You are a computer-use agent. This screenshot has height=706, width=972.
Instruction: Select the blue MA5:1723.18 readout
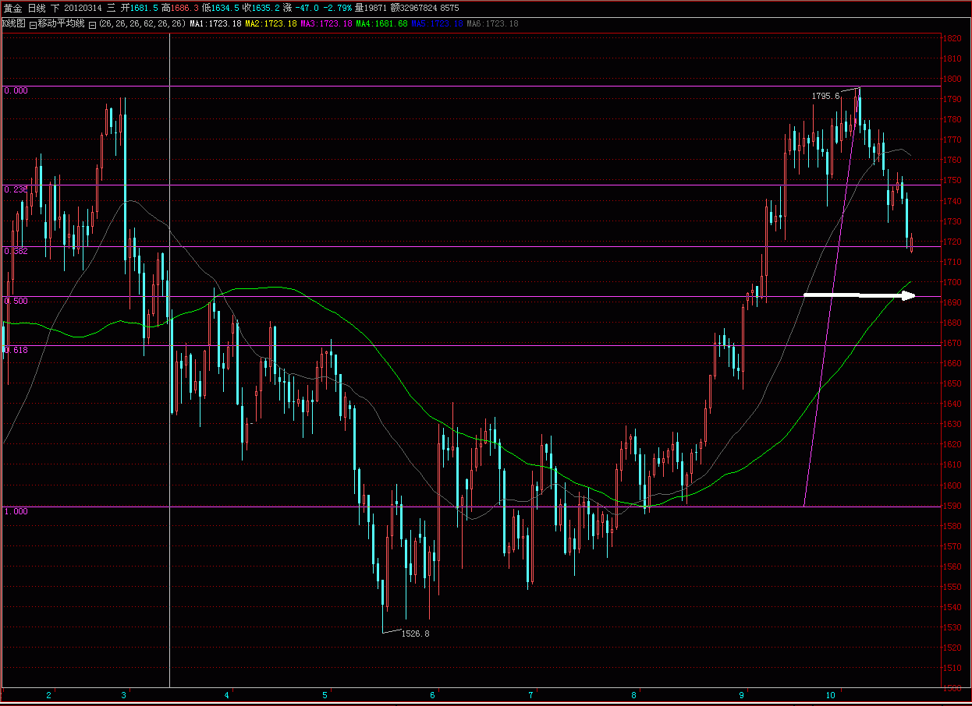[x=437, y=24]
